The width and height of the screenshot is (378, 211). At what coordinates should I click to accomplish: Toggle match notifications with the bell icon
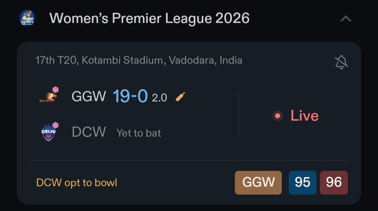(x=341, y=62)
